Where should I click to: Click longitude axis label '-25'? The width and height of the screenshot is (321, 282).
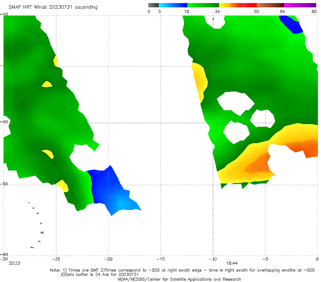pos(56,259)
